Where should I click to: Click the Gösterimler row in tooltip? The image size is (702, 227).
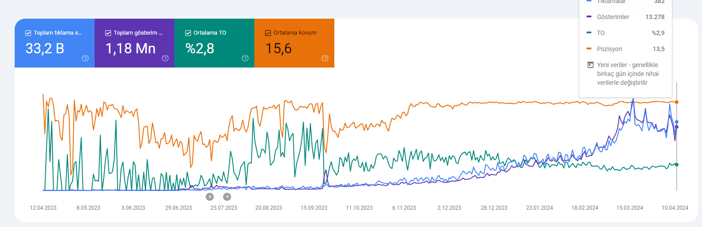[626, 17]
